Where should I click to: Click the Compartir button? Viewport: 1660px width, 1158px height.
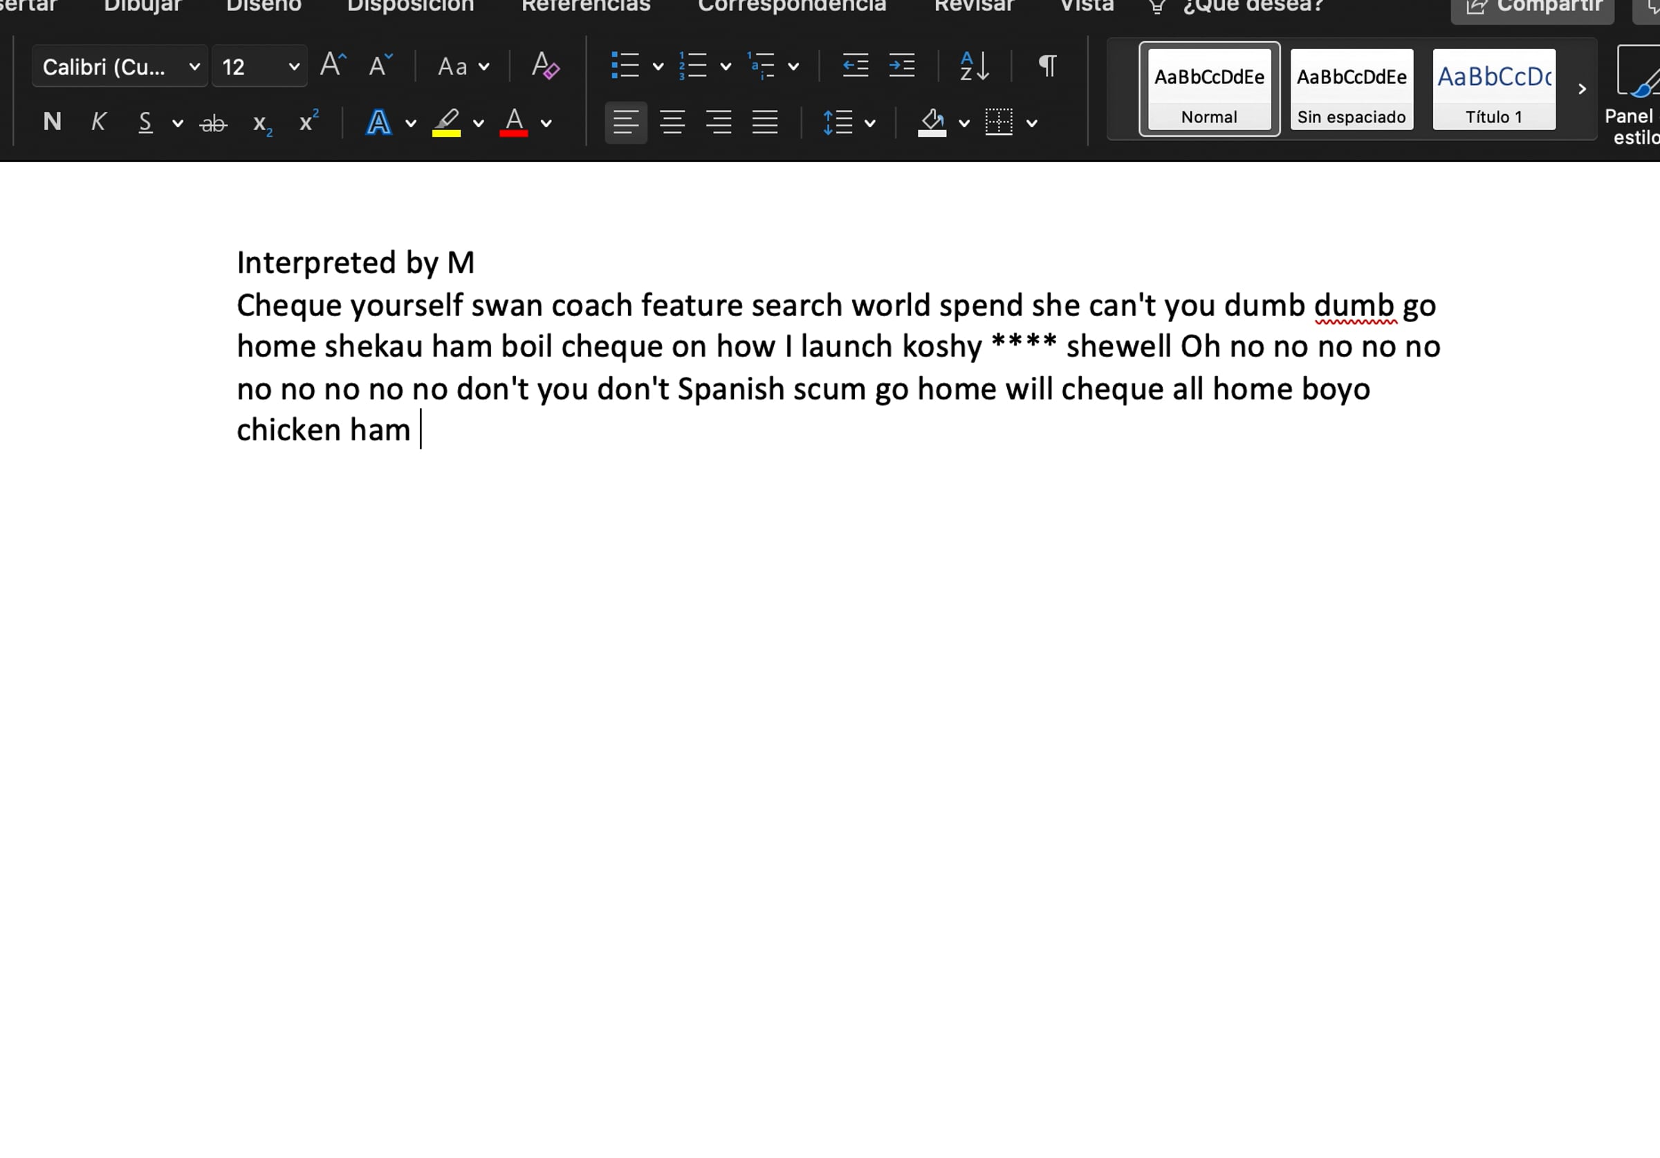[1533, 9]
